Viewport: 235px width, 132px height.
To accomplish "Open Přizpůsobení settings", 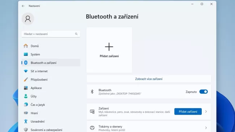I will 51,80.
